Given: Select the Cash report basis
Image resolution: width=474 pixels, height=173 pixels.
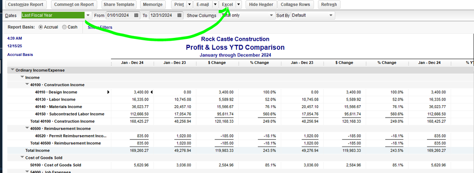Looking at the screenshot, I should point(65,27).
